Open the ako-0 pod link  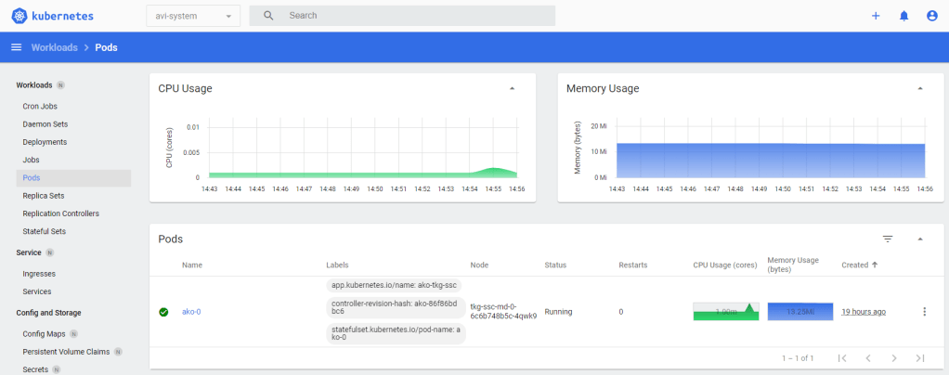pyautogui.click(x=191, y=312)
